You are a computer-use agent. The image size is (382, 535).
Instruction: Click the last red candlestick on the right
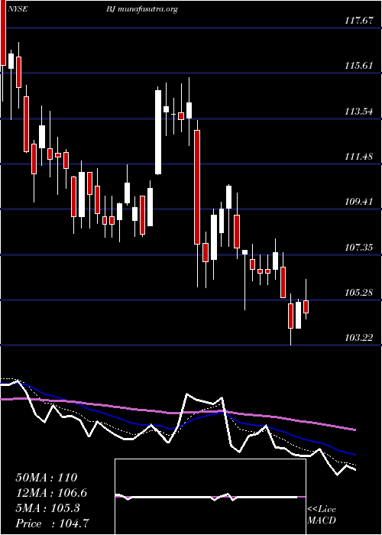pyautogui.click(x=306, y=306)
